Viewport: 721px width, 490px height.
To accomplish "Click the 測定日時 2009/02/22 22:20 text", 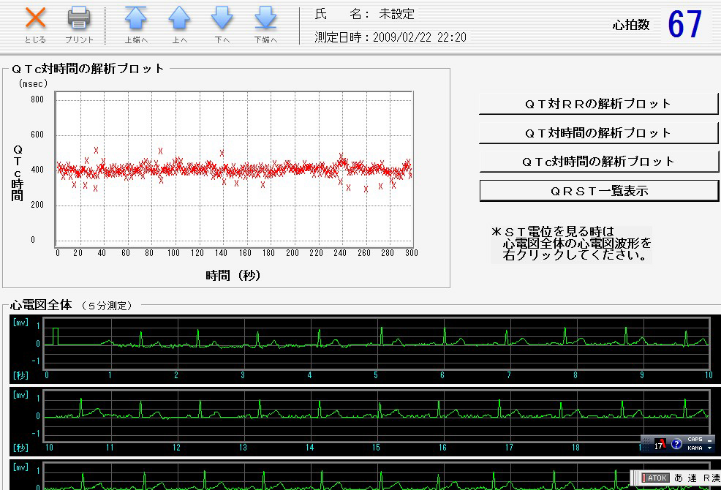I will [390, 37].
